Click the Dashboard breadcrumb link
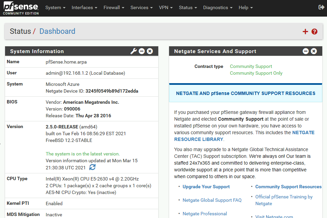 [x=57, y=31]
